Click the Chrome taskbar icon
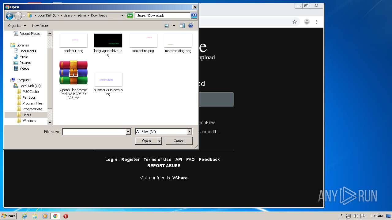 point(55,216)
